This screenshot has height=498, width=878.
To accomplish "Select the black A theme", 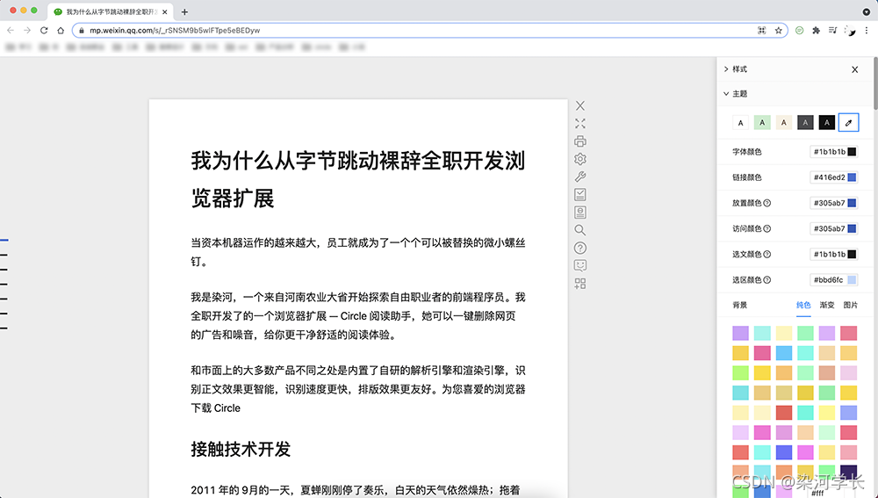I will pos(826,123).
